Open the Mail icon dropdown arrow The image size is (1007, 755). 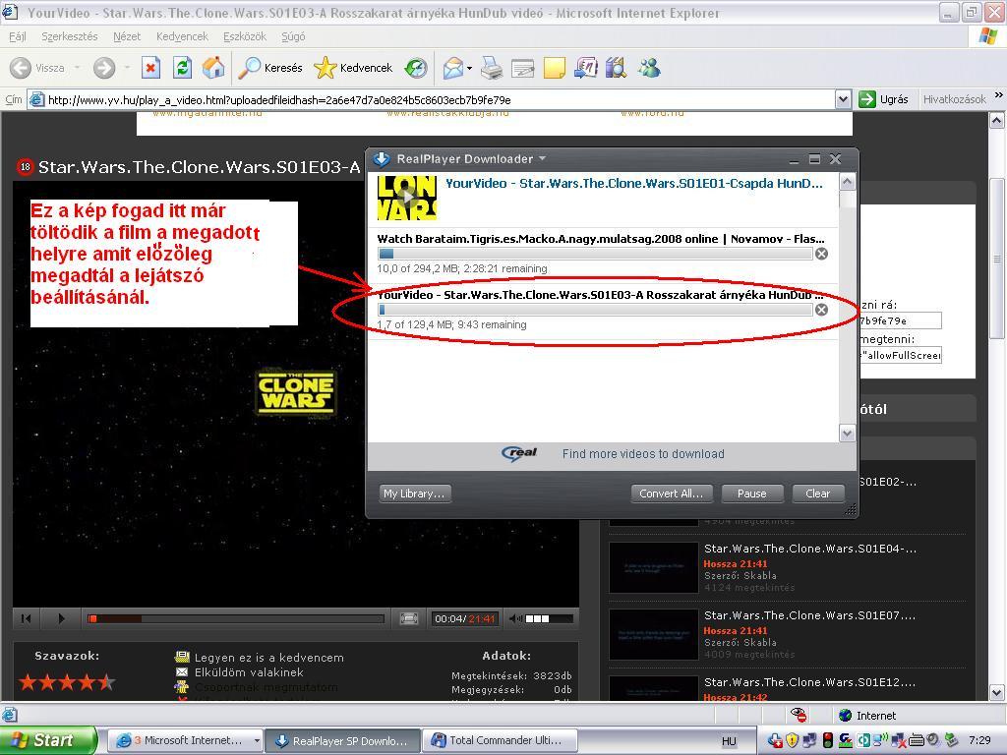pos(469,68)
